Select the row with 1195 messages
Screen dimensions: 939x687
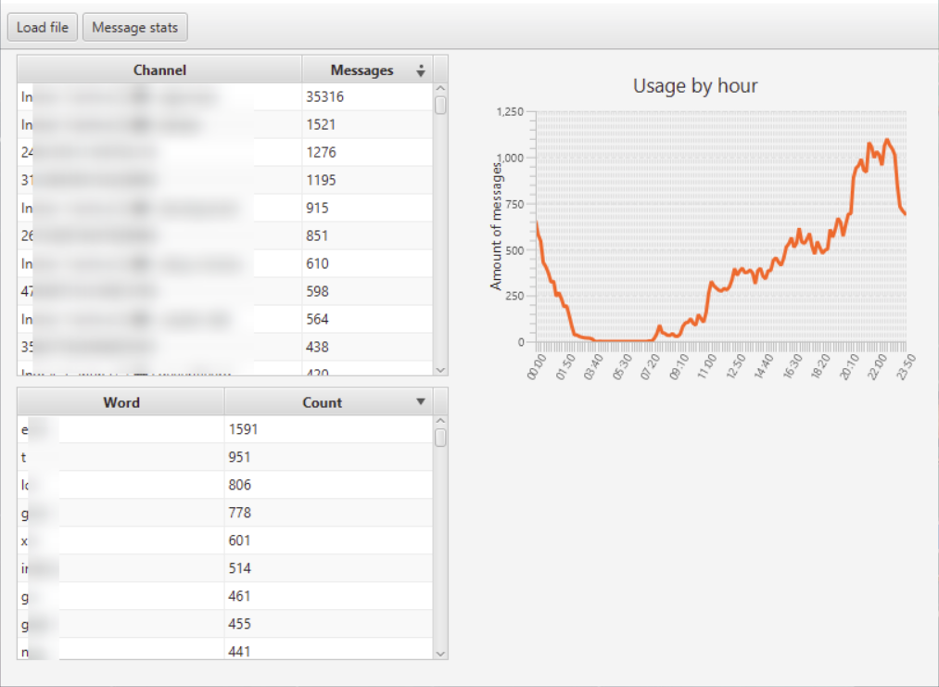224,180
